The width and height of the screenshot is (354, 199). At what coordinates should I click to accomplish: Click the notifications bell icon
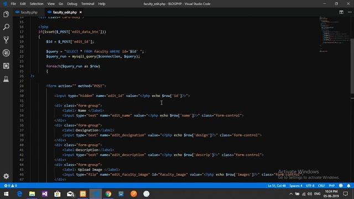click(x=348, y=186)
